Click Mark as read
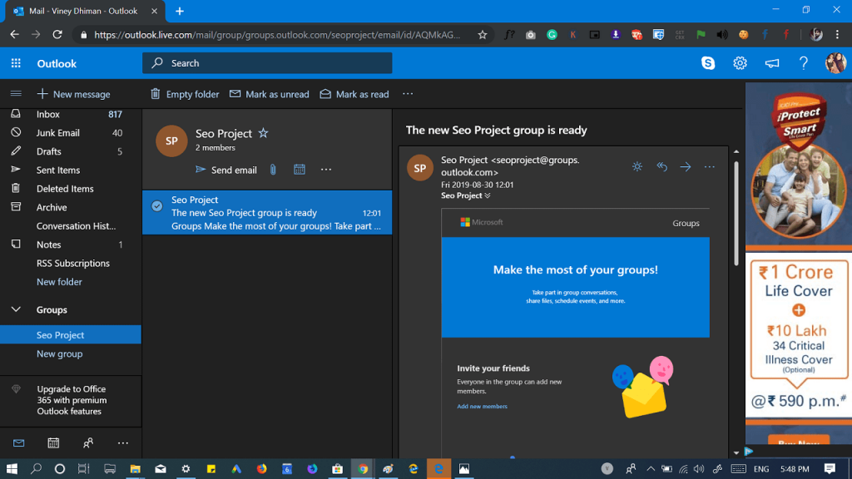 [x=354, y=94]
